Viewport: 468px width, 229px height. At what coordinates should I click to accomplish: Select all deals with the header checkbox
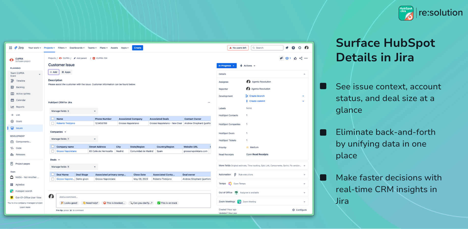pyautogui.click(x=53, y=174)
